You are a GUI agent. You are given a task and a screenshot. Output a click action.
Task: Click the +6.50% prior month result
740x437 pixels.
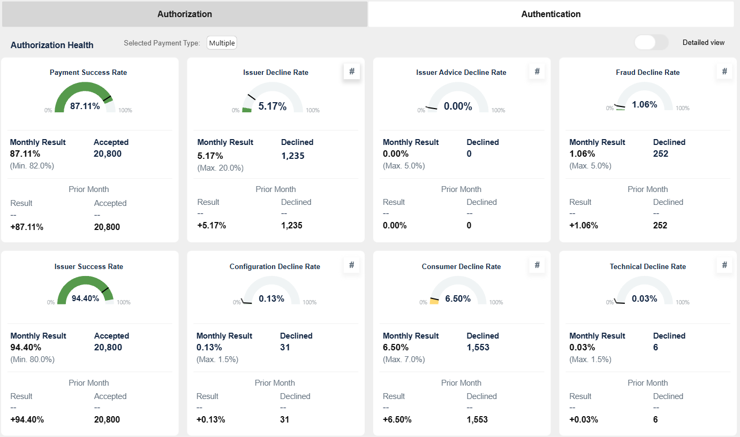coord(397,419)
